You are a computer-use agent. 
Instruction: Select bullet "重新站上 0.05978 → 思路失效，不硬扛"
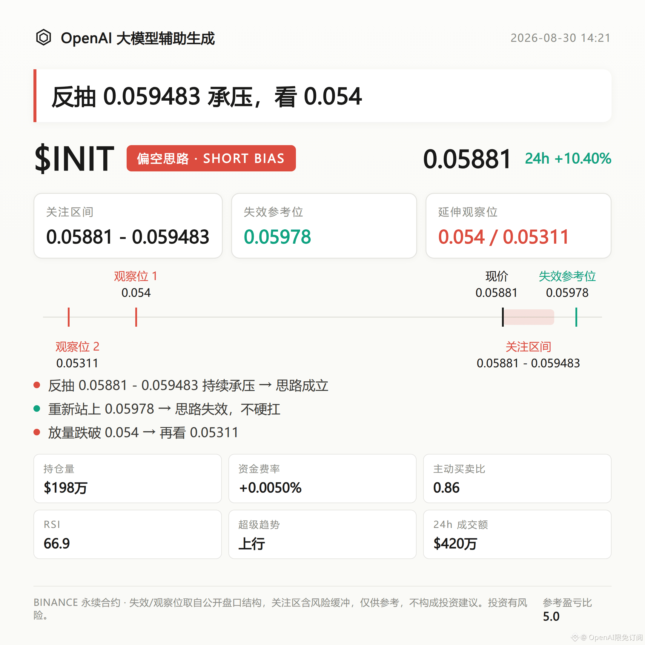pyautogui.click(x=164, y=409)
